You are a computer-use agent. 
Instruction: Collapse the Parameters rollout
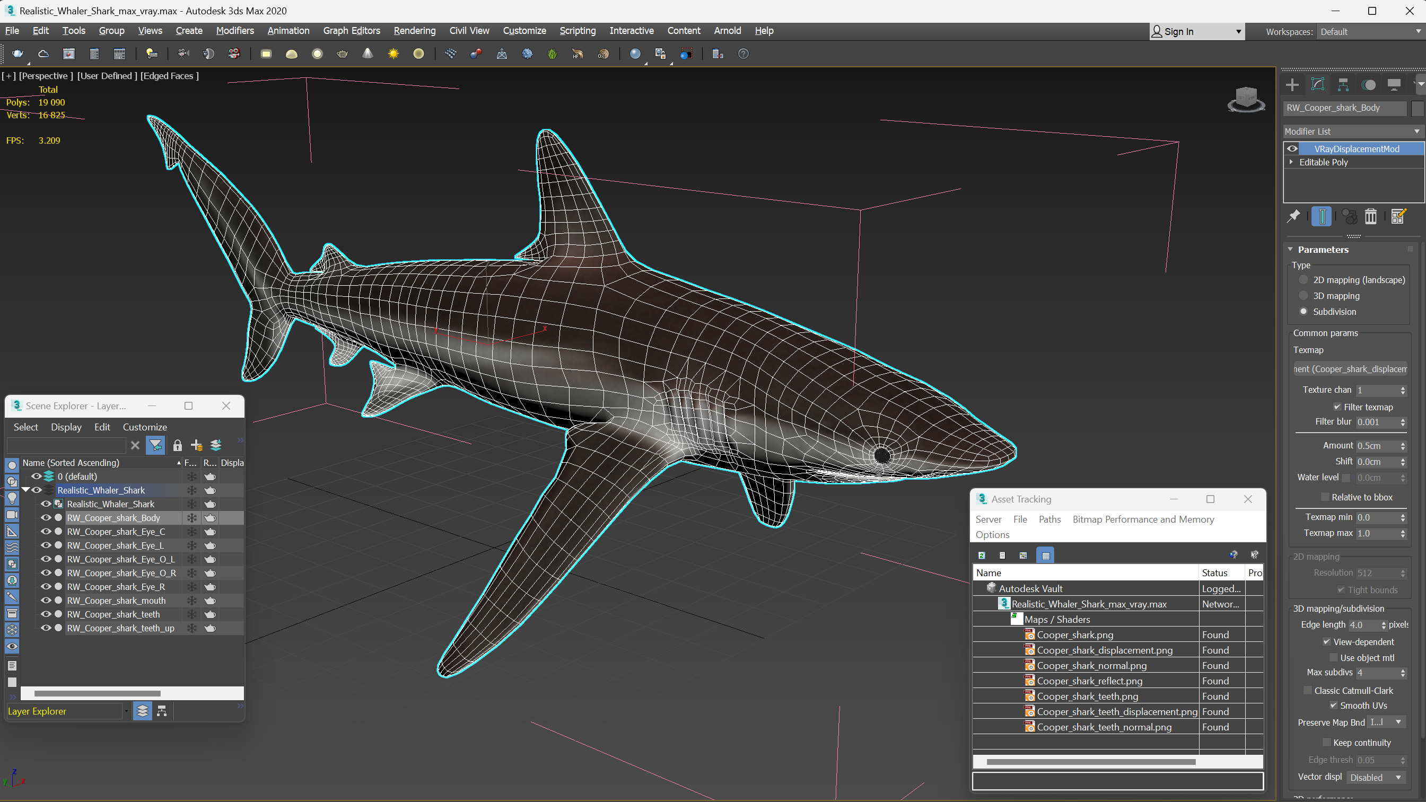pyautogui.click(x=1290, y=250)
